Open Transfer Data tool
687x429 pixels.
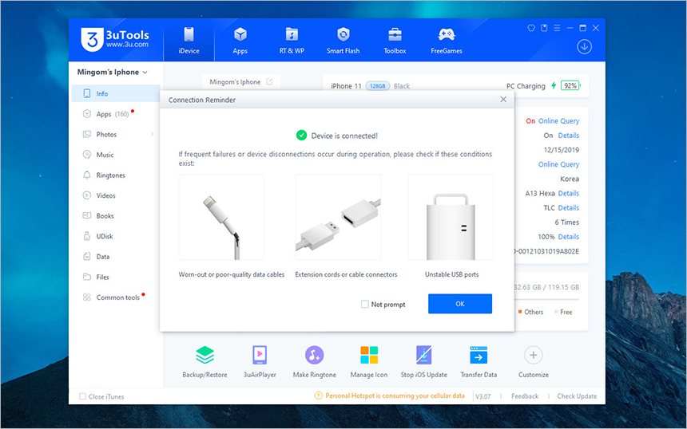pos(479,362)
